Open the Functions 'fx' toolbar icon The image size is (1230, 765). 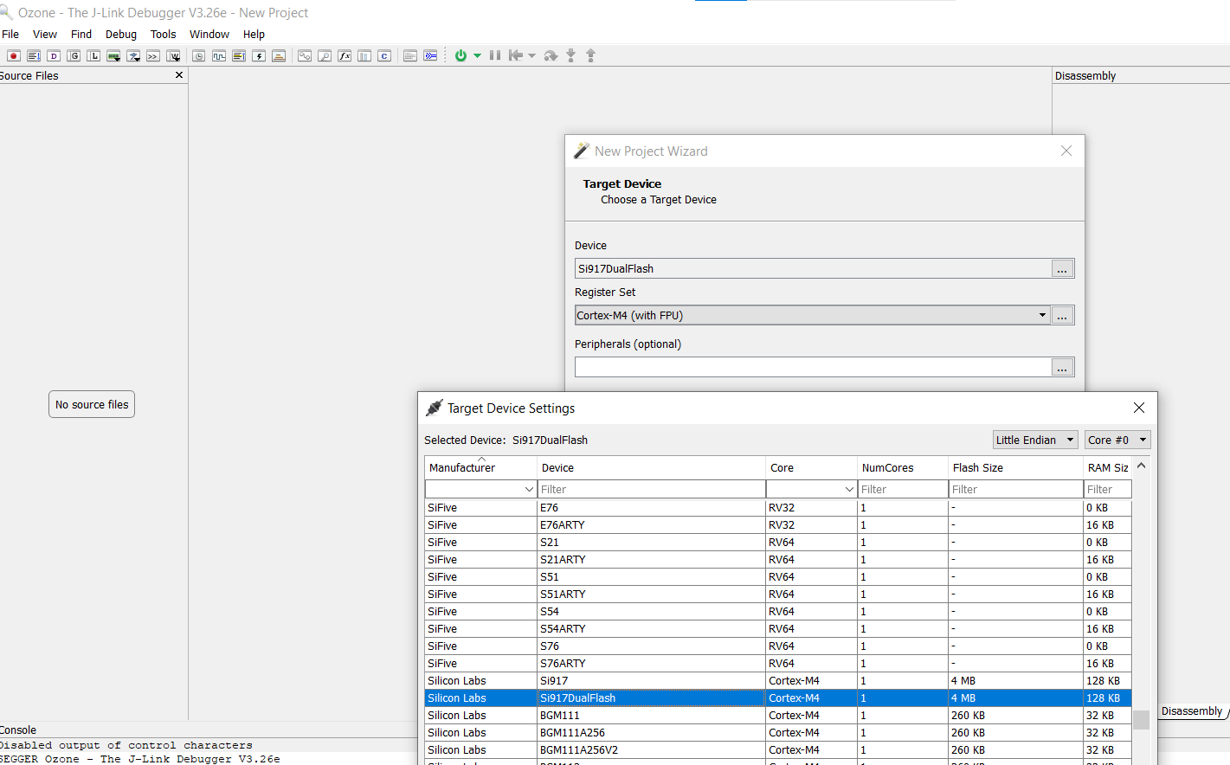pyautogui.click(x=345, y=55)
